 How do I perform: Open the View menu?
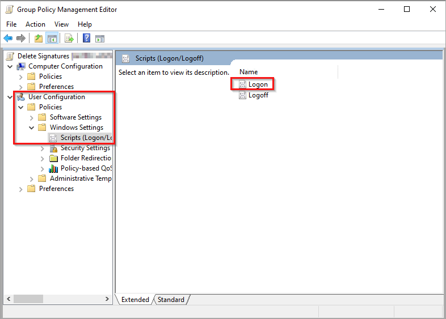click(61, 24)
